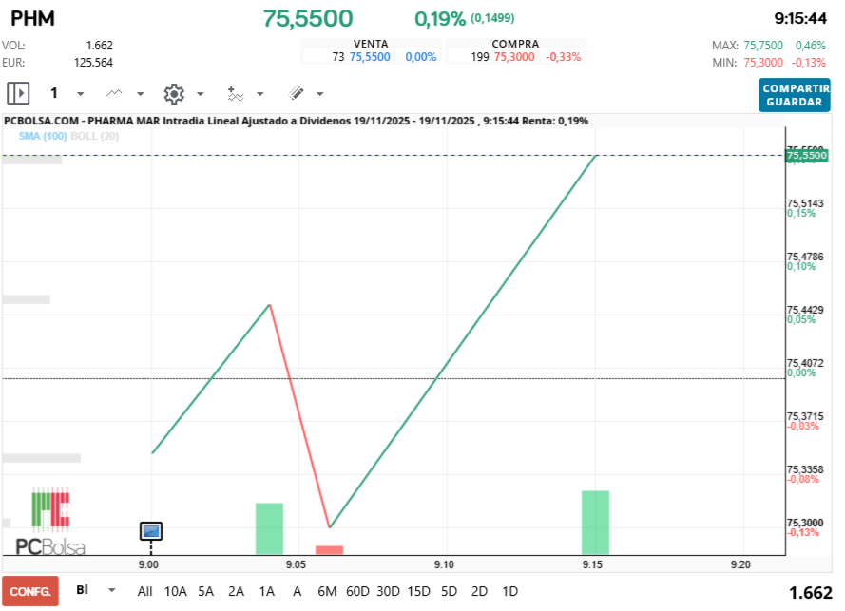Switch to the 1D range tab
This screenshot has width=845, height=611.
pyautogui.click(x=509, y=591)
